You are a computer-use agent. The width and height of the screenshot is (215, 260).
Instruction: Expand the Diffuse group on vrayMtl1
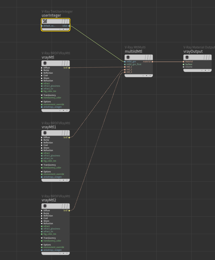(x=42, y=138)
